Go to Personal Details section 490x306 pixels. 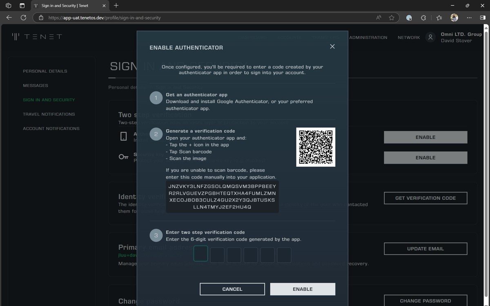click(x=45, y=71)
